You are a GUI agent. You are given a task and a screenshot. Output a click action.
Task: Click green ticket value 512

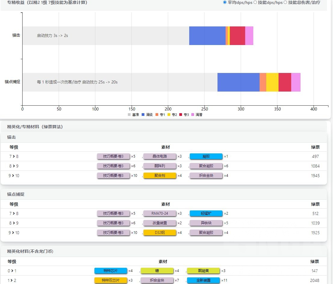click(315, 213)
